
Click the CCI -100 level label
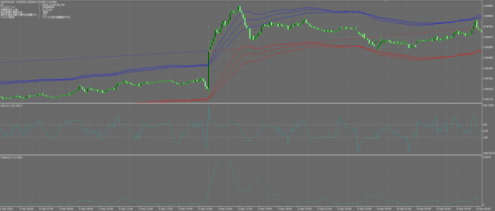click(485, 137)
